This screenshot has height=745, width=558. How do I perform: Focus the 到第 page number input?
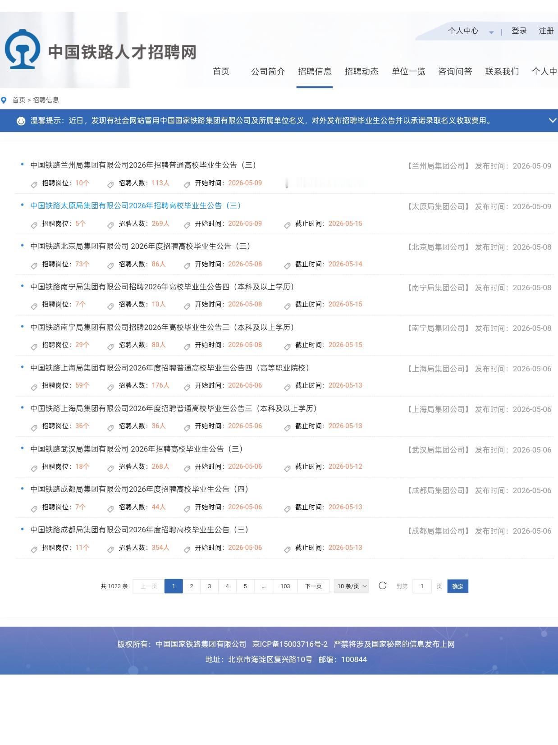(422, 586)
